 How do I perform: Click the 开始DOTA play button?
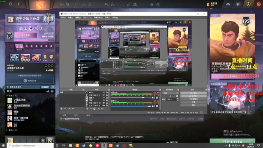232,141
